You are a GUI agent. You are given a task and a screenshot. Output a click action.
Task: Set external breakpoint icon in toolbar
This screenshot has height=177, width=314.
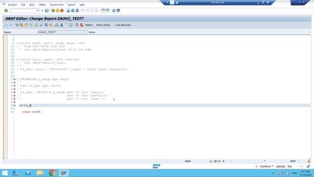[81, 25]
